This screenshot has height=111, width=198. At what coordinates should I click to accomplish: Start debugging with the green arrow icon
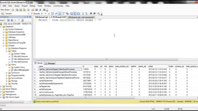(x=42, y=14)
